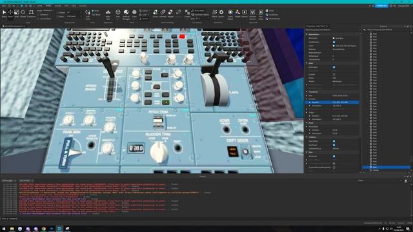This screenshot has height=232, width=413.
Task: Select the Aircraft Development document tab
Action: click(x=13, y=26)
